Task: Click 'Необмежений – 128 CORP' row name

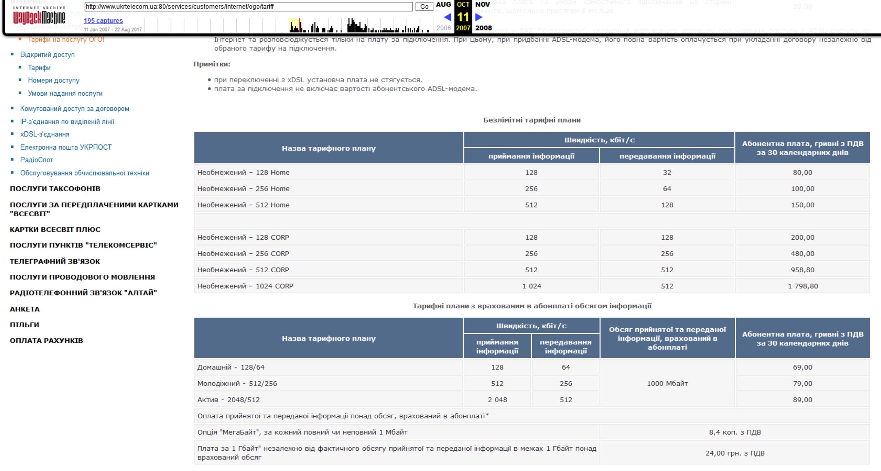Action: [x=243, y=237]
